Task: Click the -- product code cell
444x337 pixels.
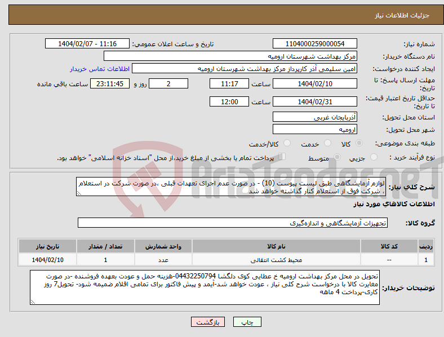Action: 389,260
